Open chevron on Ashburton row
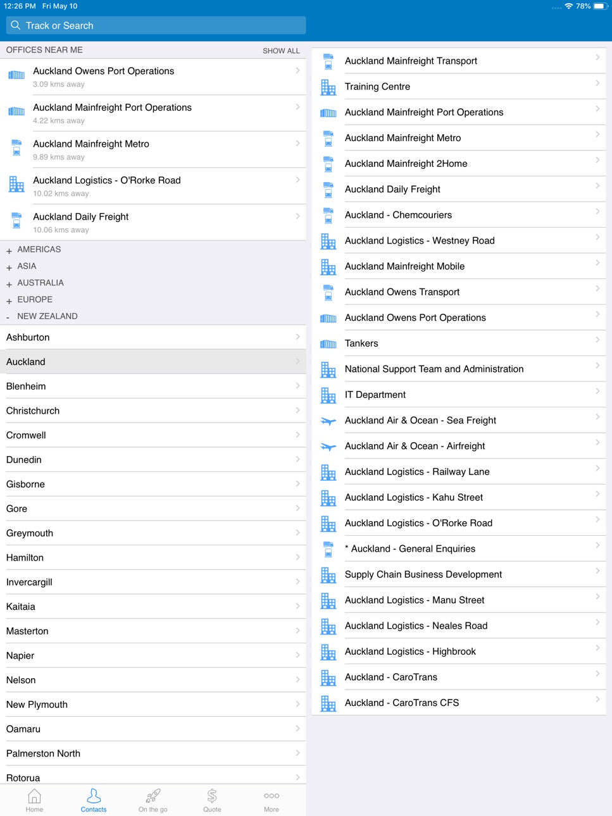 [x=297, y=337]
